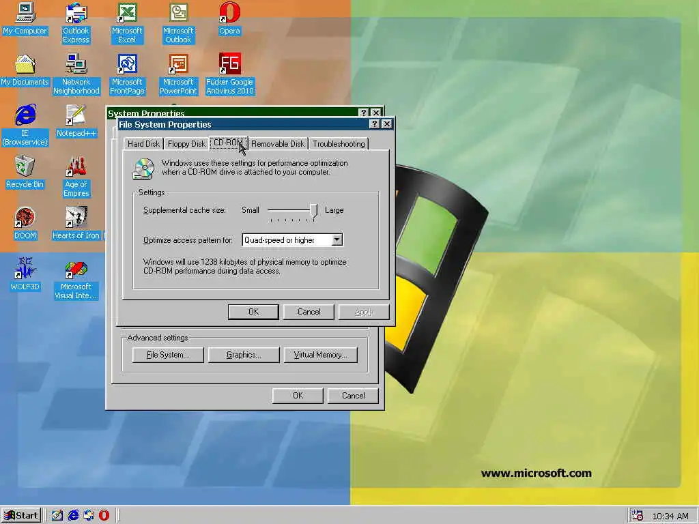This screenshot has width=699, height=524.
Task: Click Cancel in System Properties window
Action: tap(353, 396)
